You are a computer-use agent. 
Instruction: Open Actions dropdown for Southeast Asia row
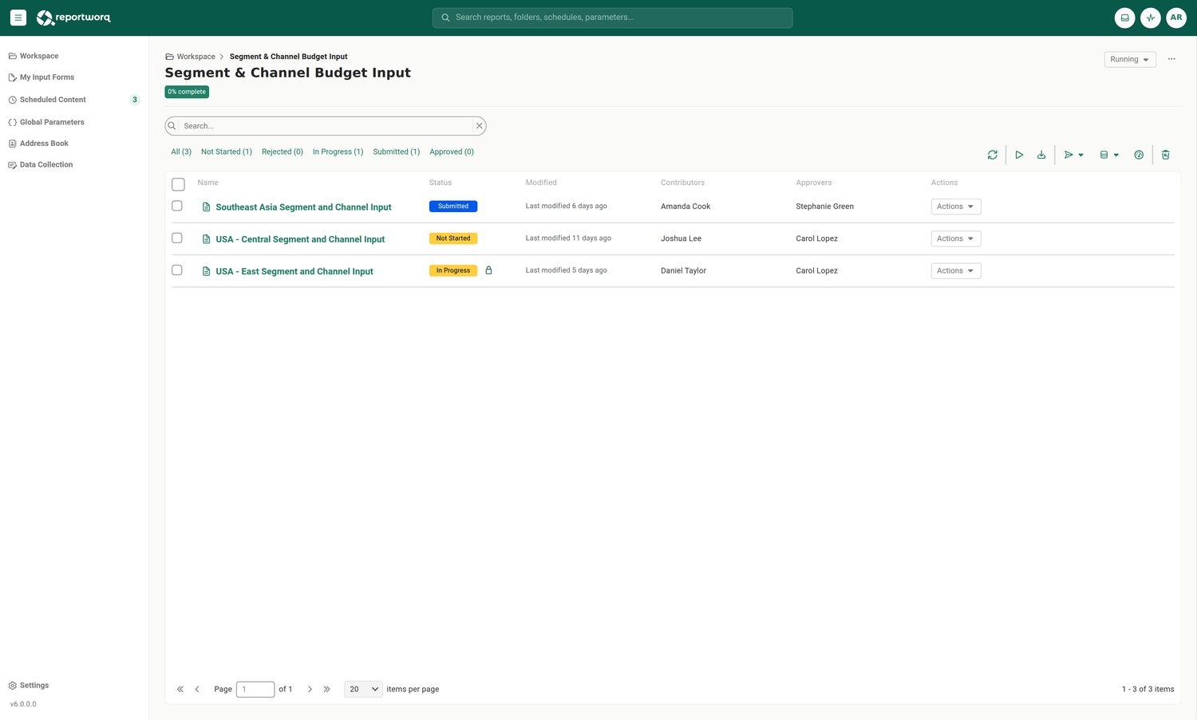click(956, 207)
